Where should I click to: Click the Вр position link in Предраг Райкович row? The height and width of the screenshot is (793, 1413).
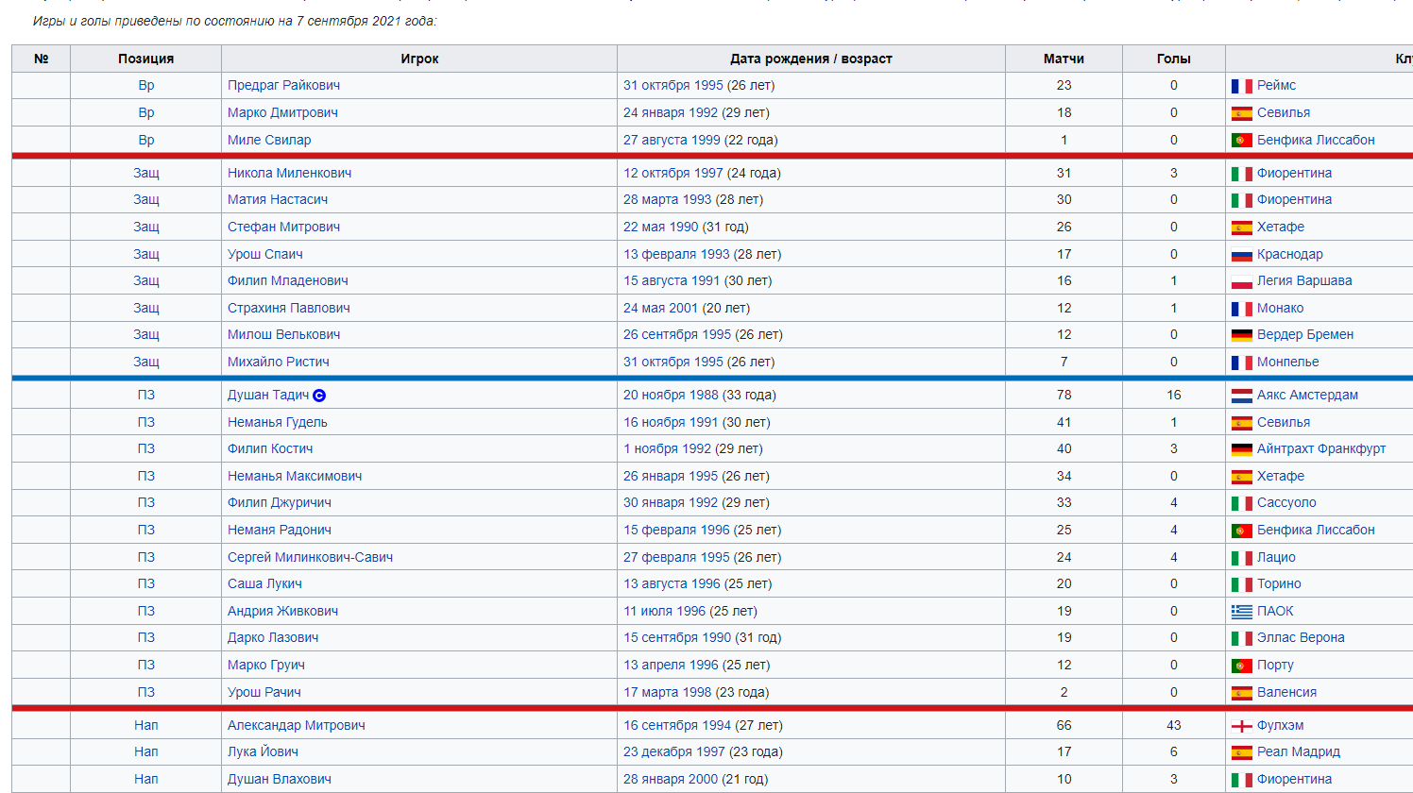click(x=146, y=85)
